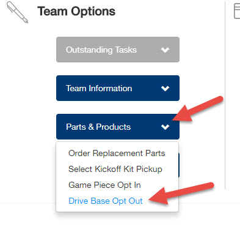
Task: Open the Outstanding Tasks gray dropdown
Action: pyautogui.click(x=118, y=50)
